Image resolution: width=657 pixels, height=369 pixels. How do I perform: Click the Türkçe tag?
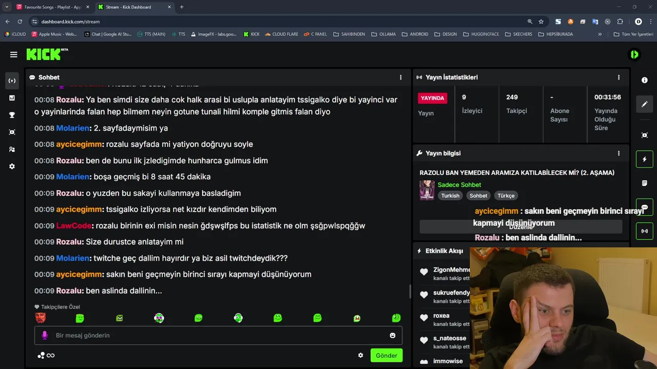point(506,196)
